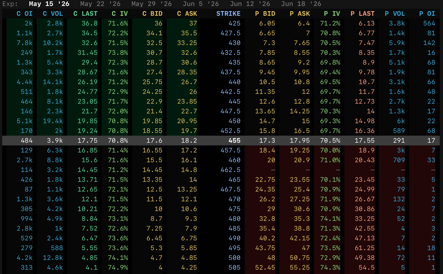Open the May 29 '26 expiration
The image size is (443, 274).
(151, 4)
